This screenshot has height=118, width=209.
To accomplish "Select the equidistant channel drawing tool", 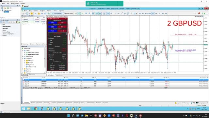I will click(x=125, y=13).
